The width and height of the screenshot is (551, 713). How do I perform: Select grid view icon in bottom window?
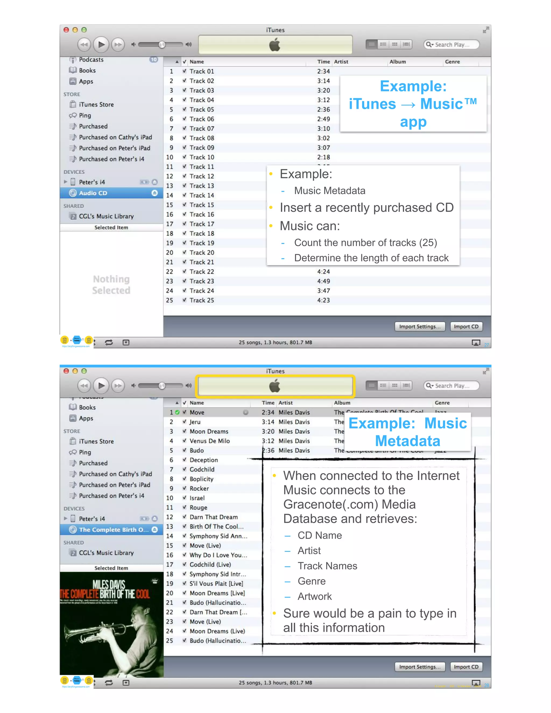[395, 385]
